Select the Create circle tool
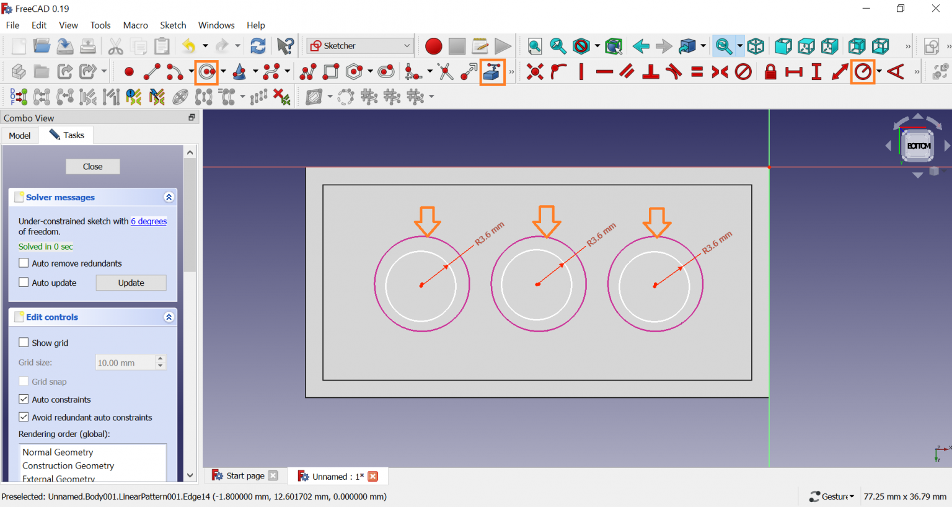This screenshot has width=952, height=507. (x=207, y=72)
